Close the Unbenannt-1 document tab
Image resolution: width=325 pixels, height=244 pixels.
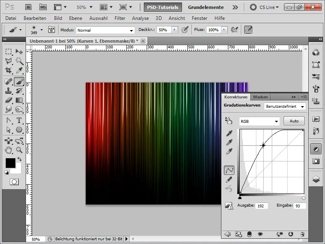tap(143, 41)
